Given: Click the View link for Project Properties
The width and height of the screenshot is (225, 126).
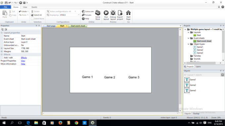Looking at the screenshot, I should pos(23,61).
